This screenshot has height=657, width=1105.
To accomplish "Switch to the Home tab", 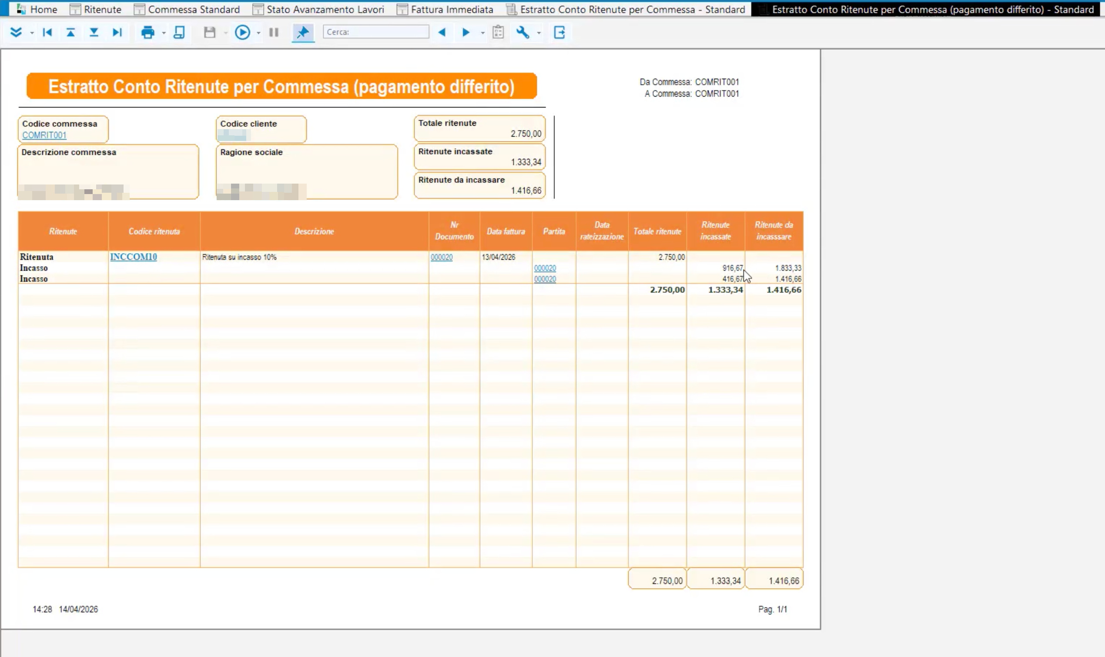I will (37, 9).
